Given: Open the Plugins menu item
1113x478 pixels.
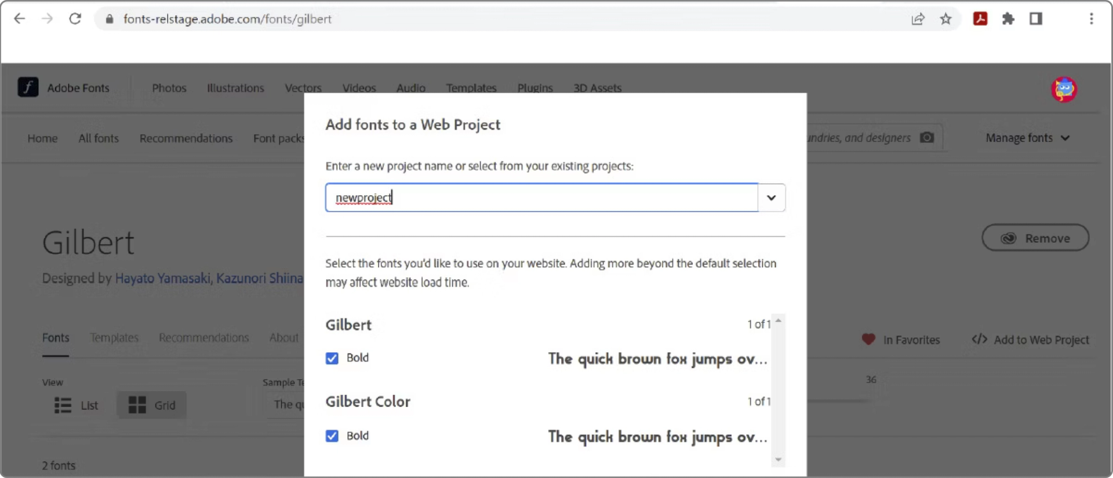Looking at the screenshot, I should (534, 88).
